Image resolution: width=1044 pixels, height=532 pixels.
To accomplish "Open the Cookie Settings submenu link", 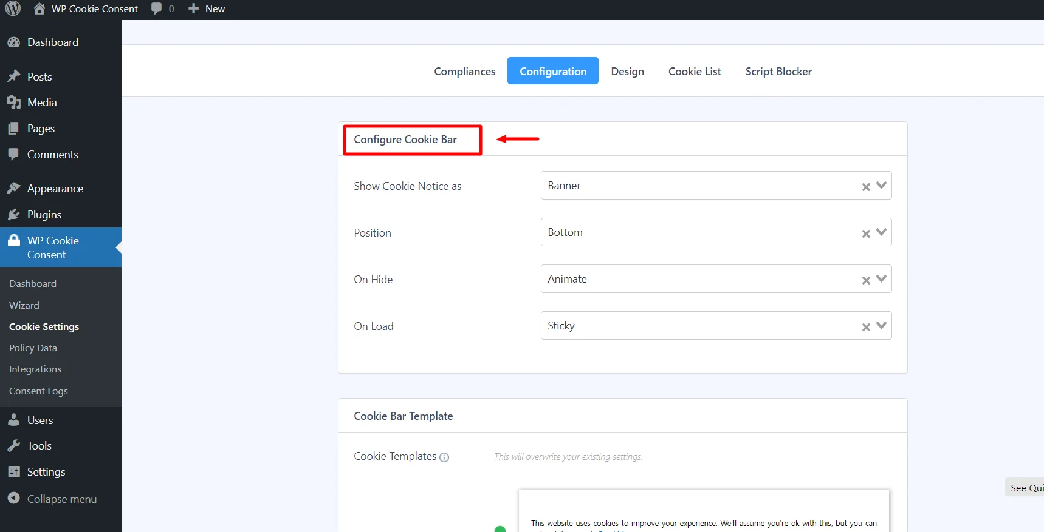I will [x=44, y=326].
